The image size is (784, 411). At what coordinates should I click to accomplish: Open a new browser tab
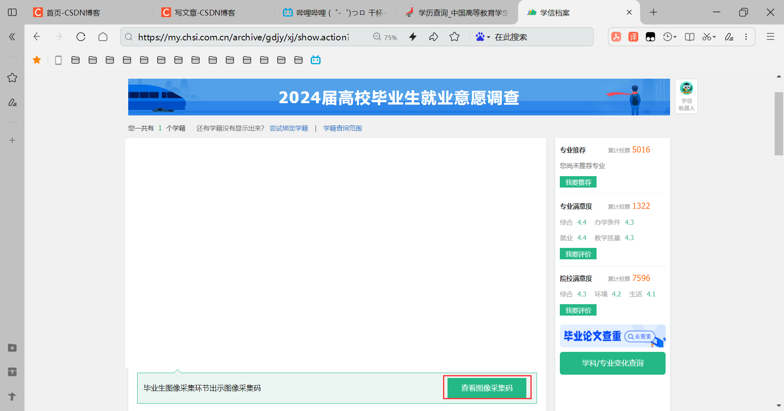point(653,12)
